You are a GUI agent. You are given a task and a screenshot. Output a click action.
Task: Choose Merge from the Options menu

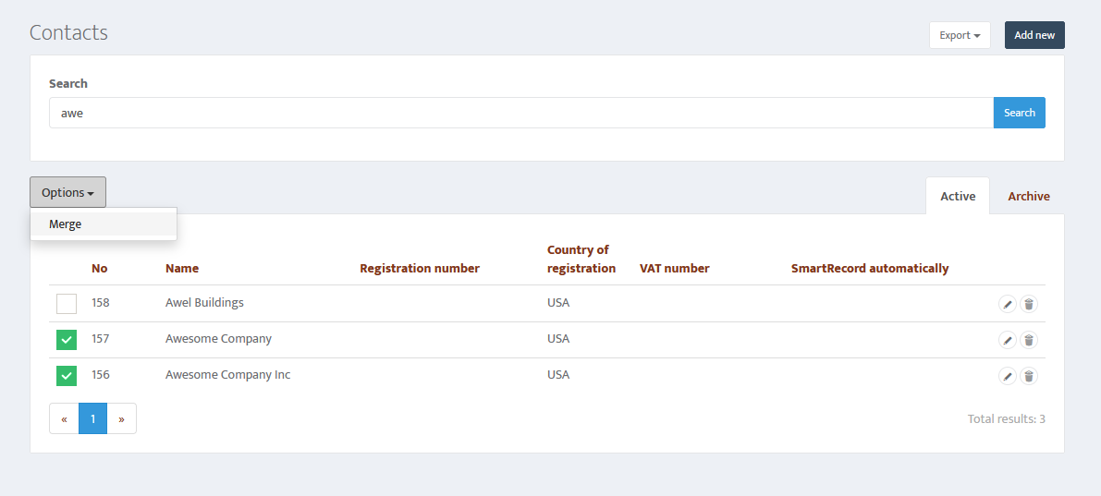(x=104, y=224)
